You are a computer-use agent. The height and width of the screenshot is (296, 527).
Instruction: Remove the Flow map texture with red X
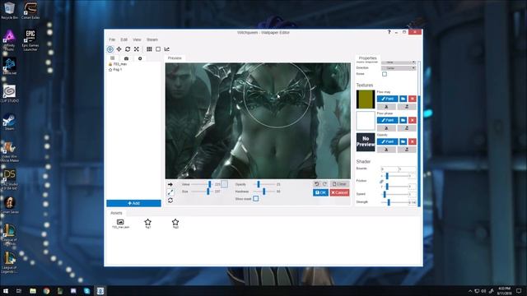[412, 99]
